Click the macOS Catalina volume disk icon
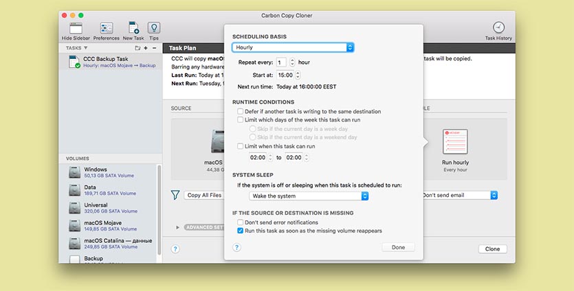This screenshot has height=291, width=574. [74, 244]
